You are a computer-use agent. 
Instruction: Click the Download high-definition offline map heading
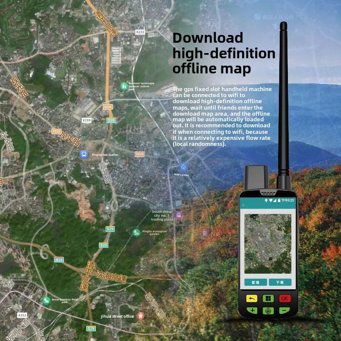click(x=224, y=53)
